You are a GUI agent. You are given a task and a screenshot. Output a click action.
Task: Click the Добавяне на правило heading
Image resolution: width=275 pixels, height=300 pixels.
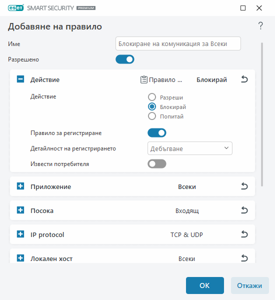pyautogui.click(x=55, y=26)
